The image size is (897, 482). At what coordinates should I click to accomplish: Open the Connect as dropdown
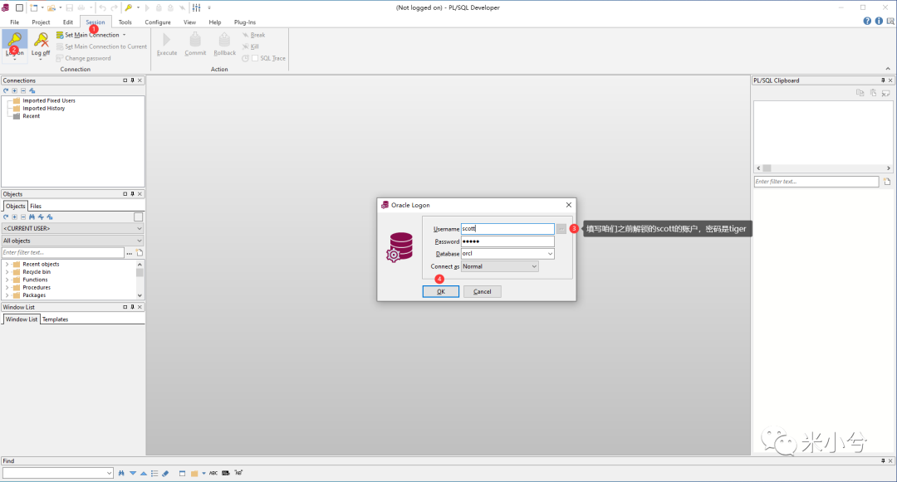(x=534, y=266)
